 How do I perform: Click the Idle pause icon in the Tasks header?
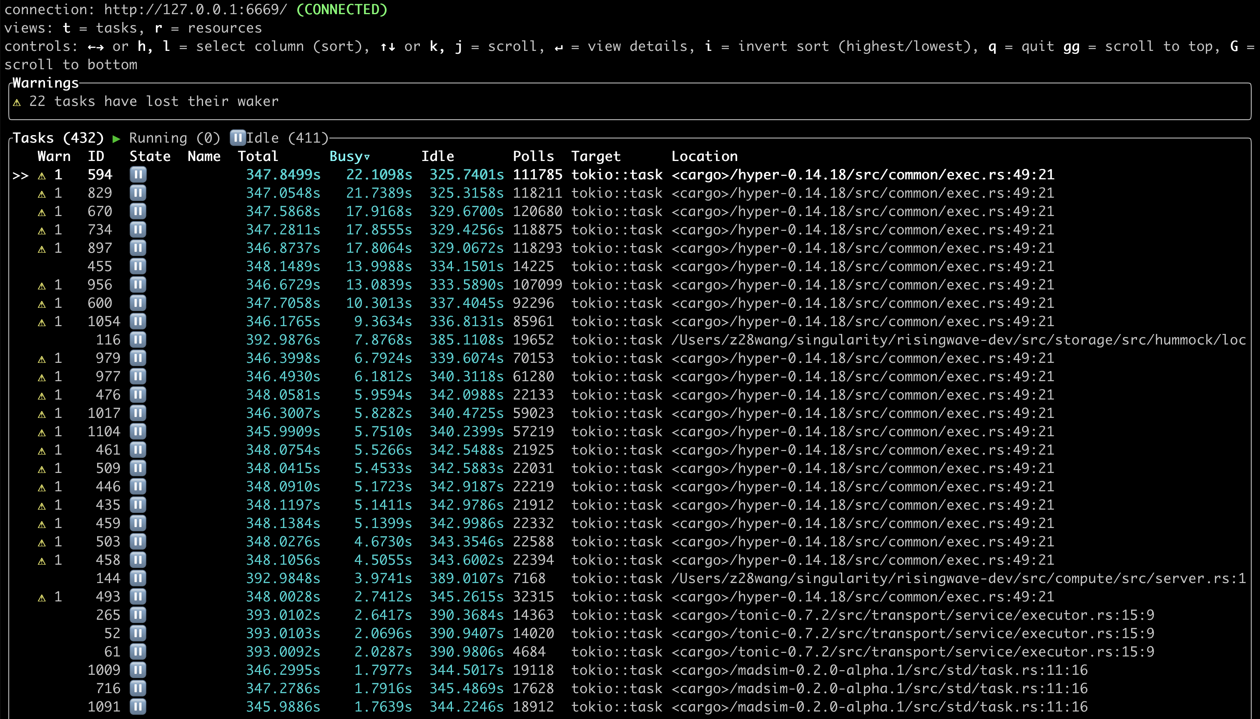(238, 138)
